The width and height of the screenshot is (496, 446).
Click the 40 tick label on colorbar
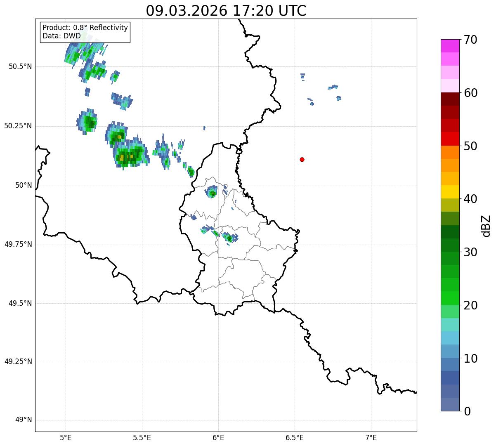470,199
